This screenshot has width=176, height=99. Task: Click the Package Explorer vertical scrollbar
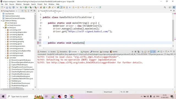35,27
